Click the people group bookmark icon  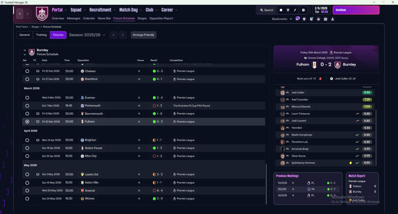pyautogui.click(x=318, y=19)
